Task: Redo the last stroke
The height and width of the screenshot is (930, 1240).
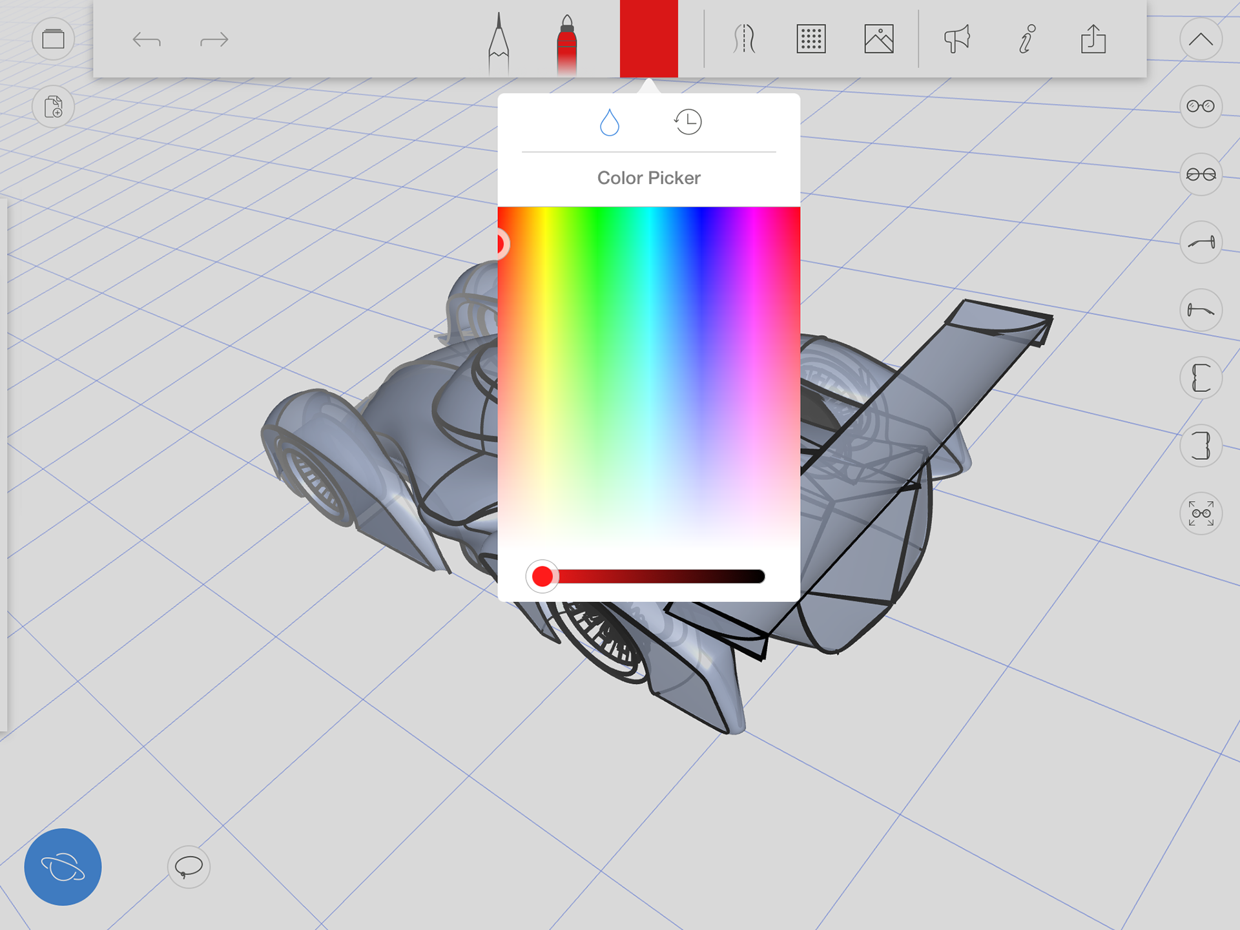Action: pyautogui.click(x=214, y=40)
